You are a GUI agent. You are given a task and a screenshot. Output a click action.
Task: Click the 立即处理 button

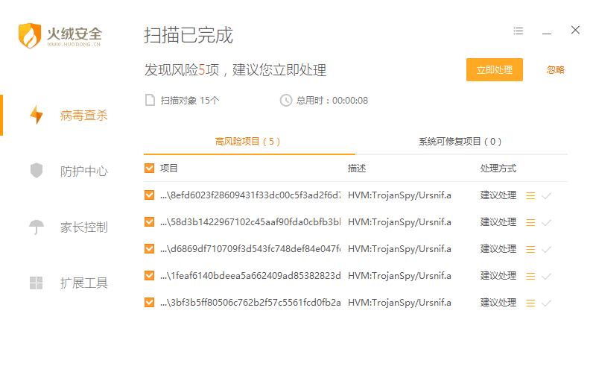pos(494,70)
